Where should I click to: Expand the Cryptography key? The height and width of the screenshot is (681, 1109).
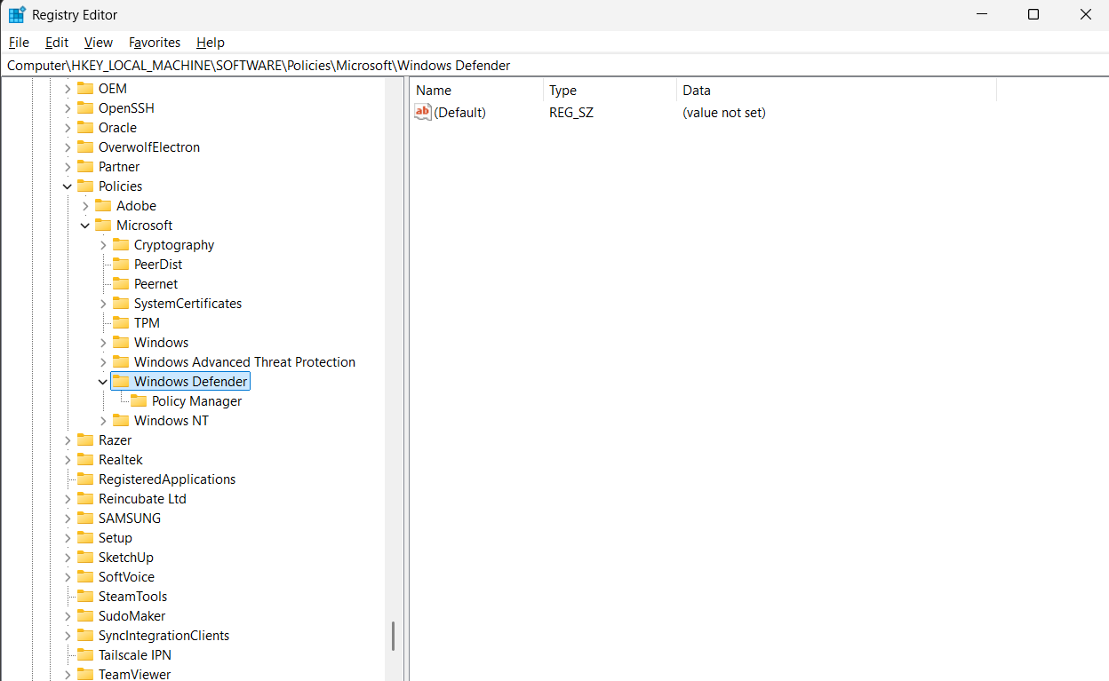coord(103,245)
